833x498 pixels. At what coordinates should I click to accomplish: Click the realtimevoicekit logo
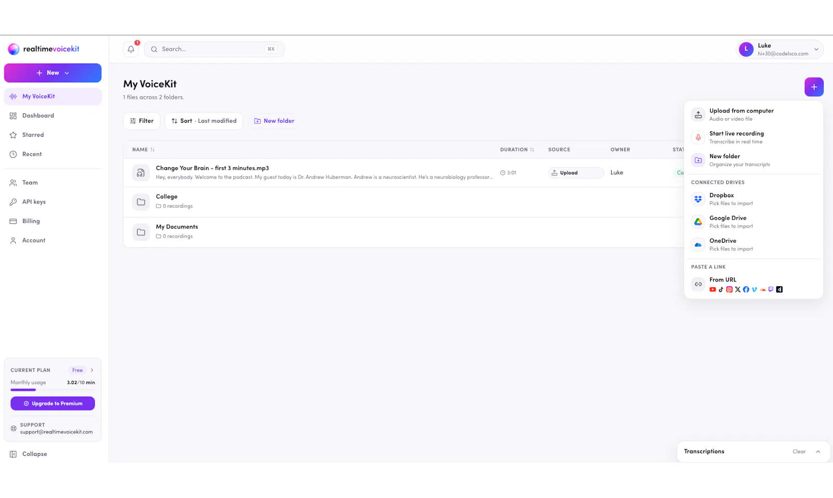click(44, 49)
